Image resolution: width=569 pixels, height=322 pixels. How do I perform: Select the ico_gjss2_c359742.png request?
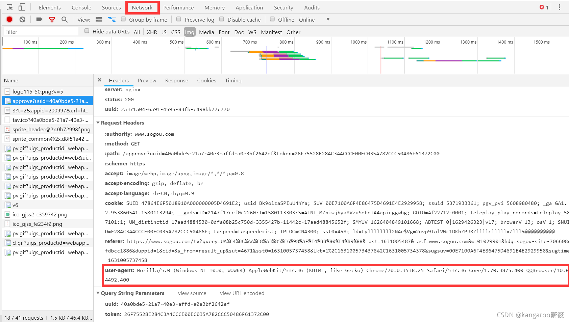coord(47,214)
